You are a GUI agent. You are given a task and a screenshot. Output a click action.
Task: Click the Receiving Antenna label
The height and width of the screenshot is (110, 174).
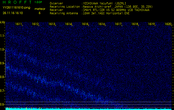(62, 13)
